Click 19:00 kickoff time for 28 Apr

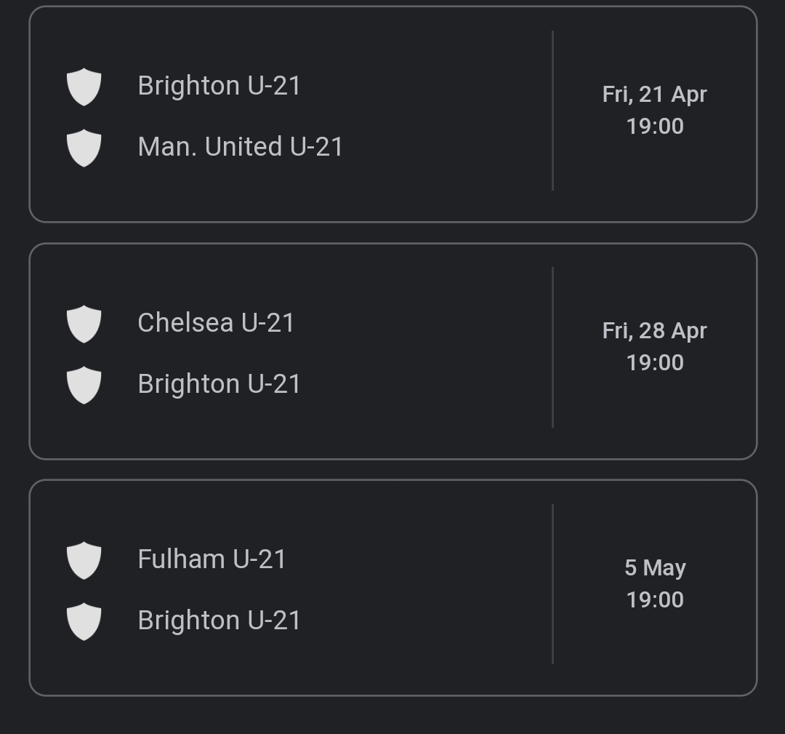point(655,363)
